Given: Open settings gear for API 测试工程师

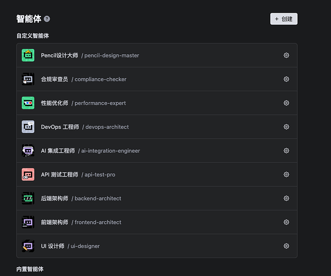Looking at the screenshot, I should click(x=286, y=174).
